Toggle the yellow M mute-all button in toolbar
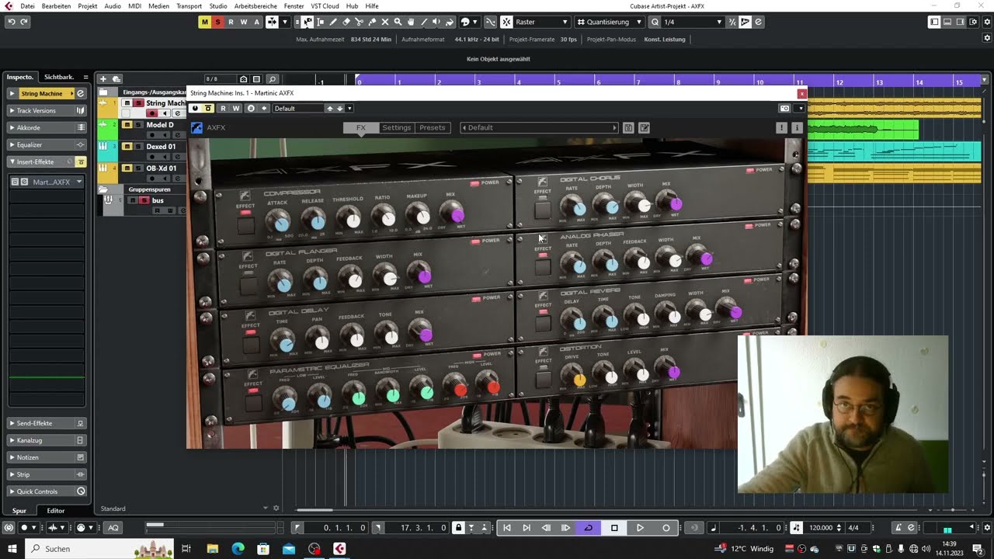This screenshot has width=994, height=559. pos(204,22)
